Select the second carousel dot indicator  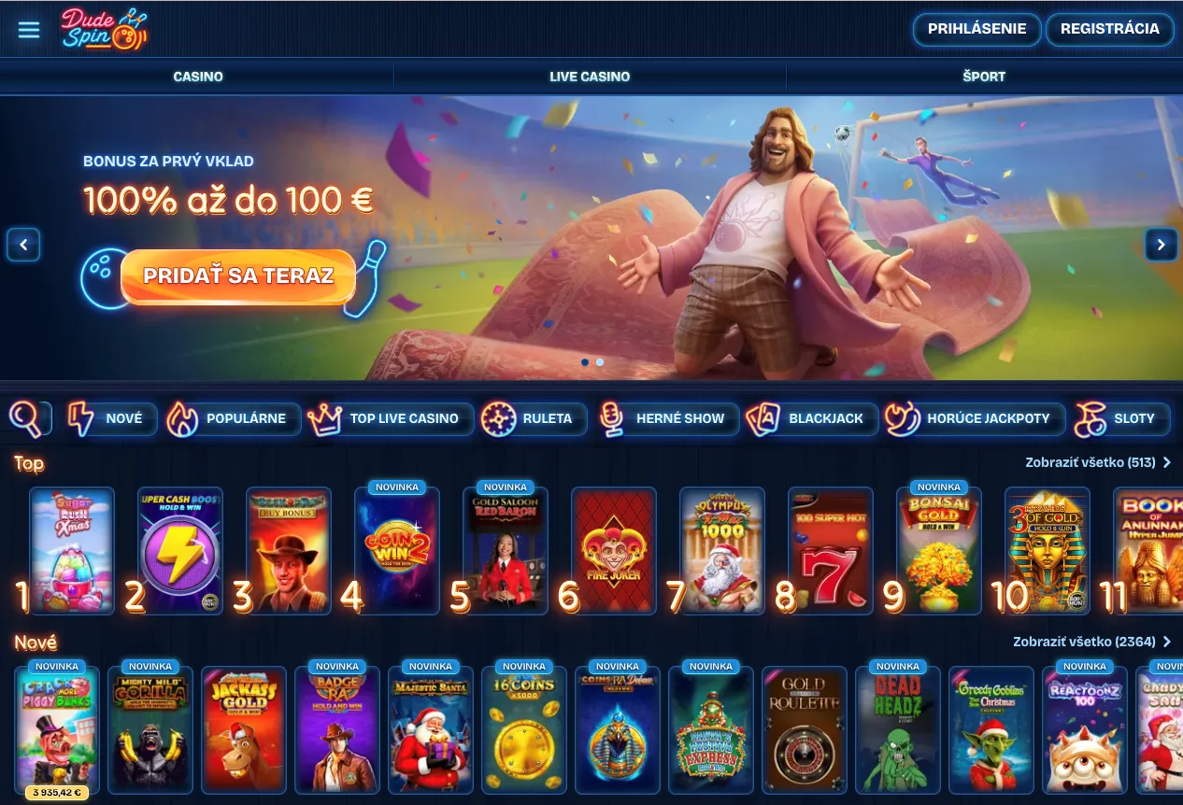click(x=600, y=361)
